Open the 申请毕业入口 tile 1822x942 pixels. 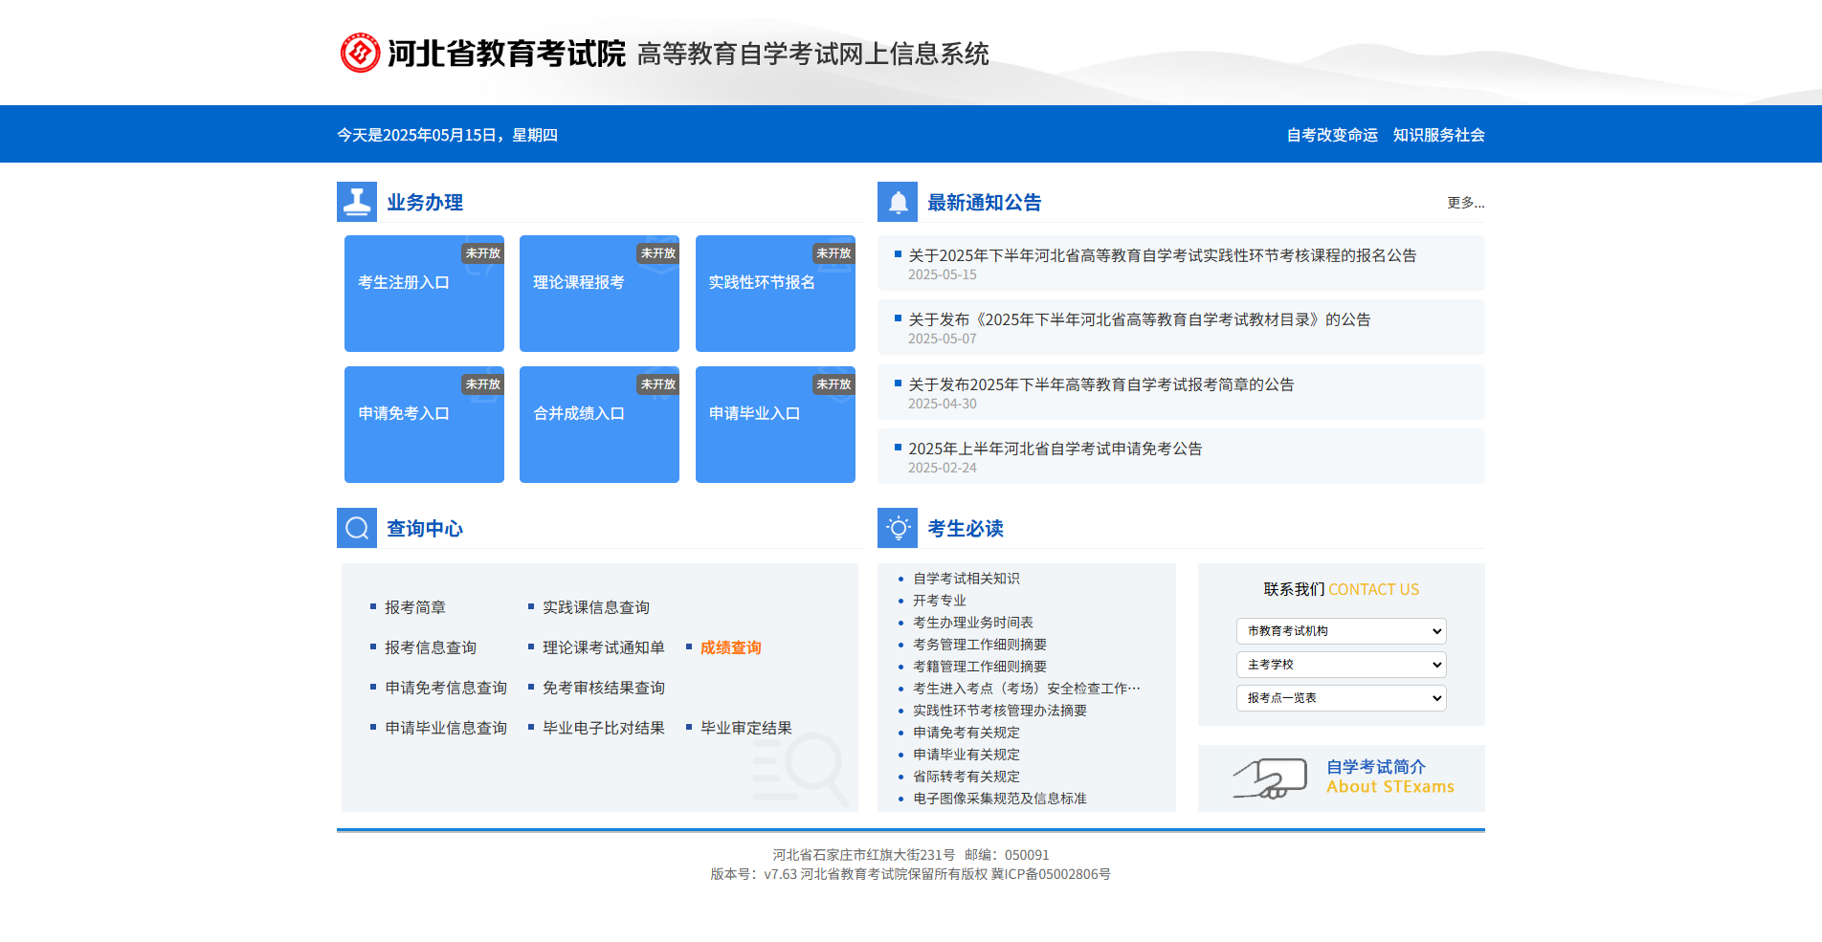774,424
